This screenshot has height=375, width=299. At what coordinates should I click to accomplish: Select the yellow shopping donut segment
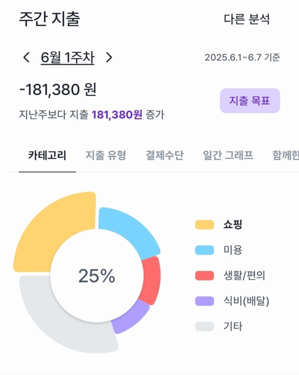[56, 225]
